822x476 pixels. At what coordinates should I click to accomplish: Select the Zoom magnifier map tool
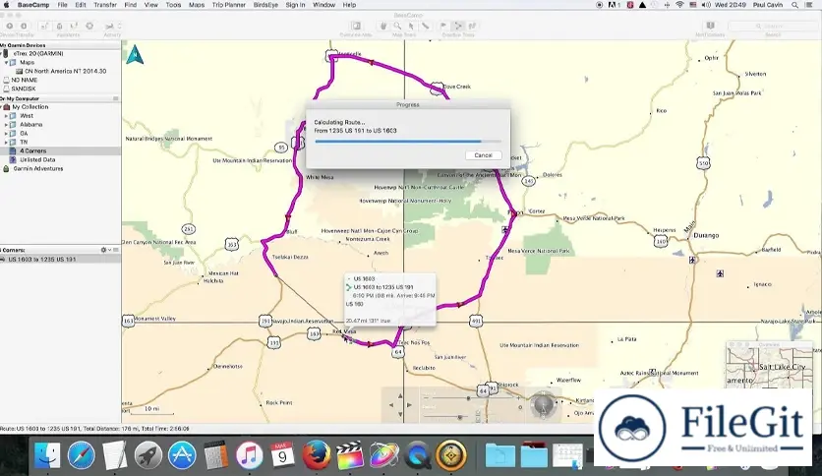coord(397,26)
